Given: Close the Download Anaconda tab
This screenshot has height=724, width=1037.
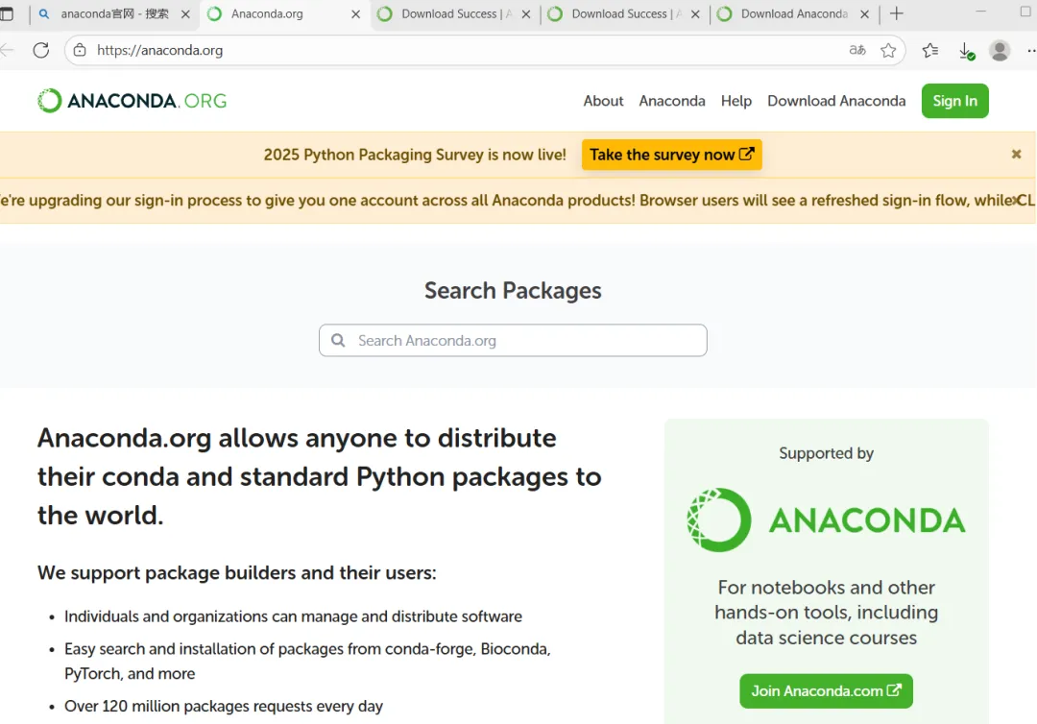Looking at the screenshot, I should (864, 13).
